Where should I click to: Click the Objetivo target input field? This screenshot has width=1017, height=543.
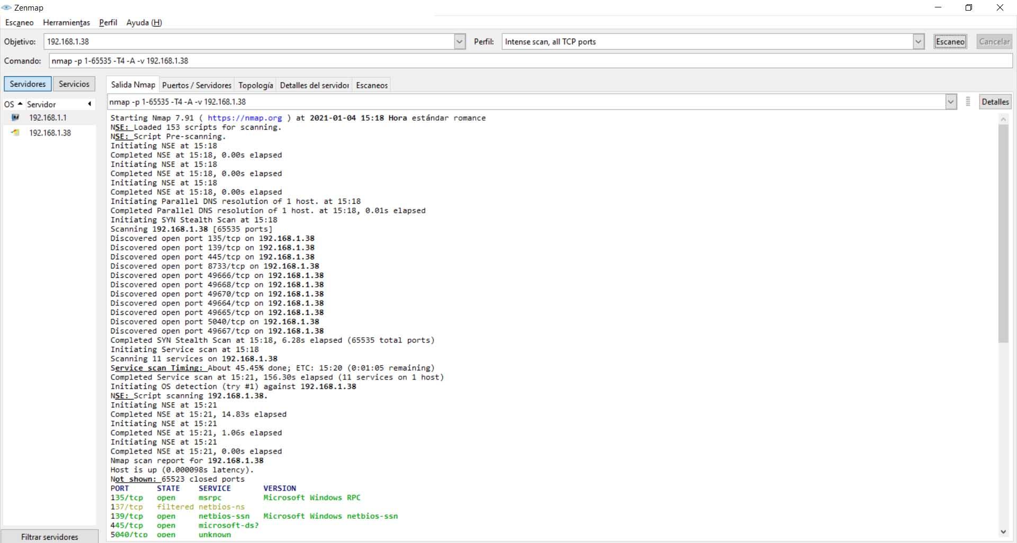tap(249, 41)
